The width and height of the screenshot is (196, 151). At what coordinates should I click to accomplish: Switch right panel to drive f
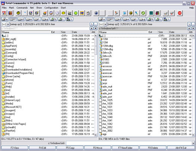click(134, 19)
